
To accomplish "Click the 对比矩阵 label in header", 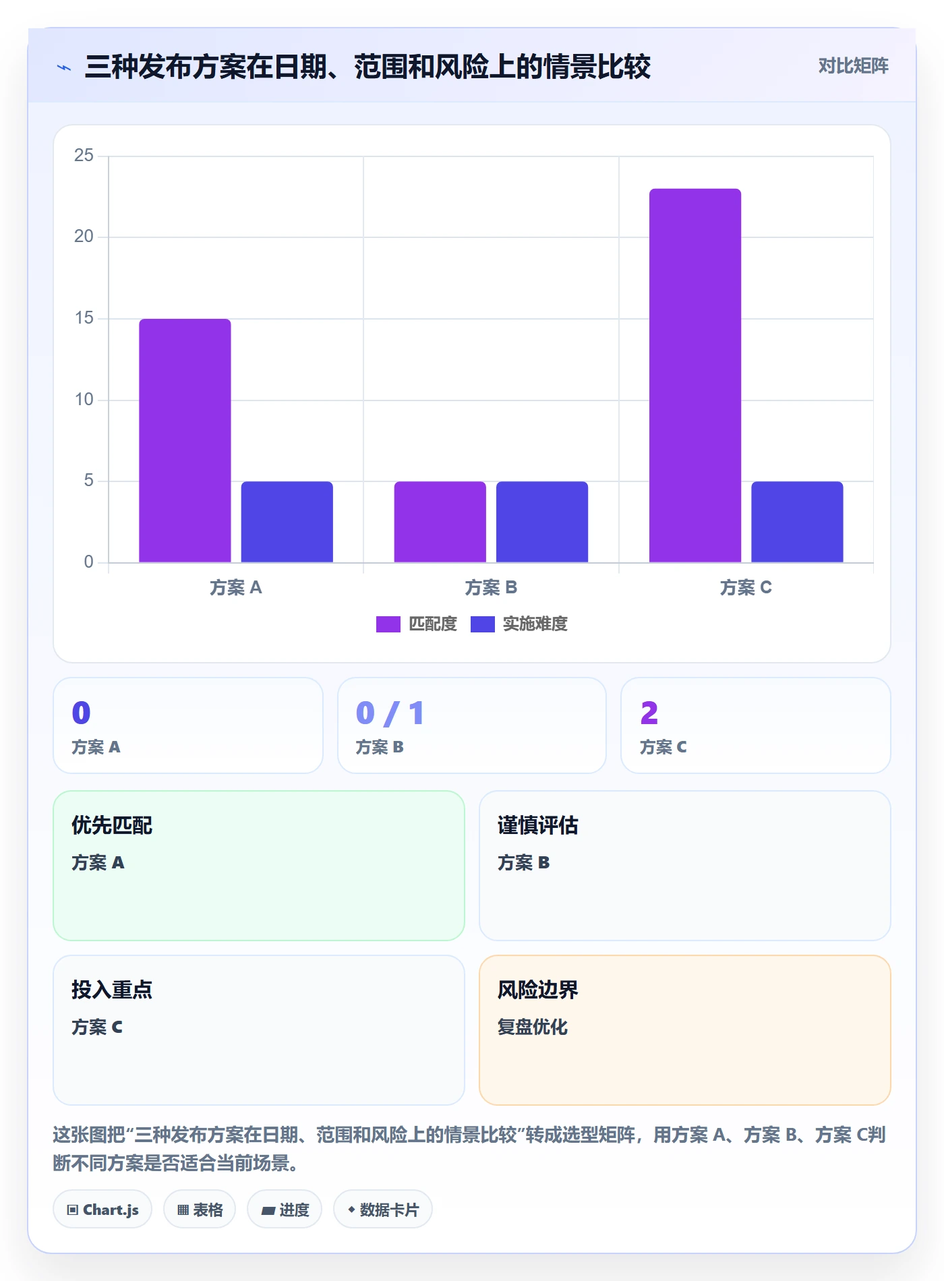I will pyautogui.click(x=853, y=66).
